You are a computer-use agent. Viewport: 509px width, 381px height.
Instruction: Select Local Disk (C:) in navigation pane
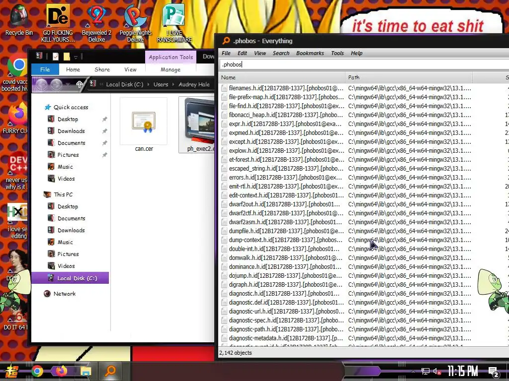[70, 278]
